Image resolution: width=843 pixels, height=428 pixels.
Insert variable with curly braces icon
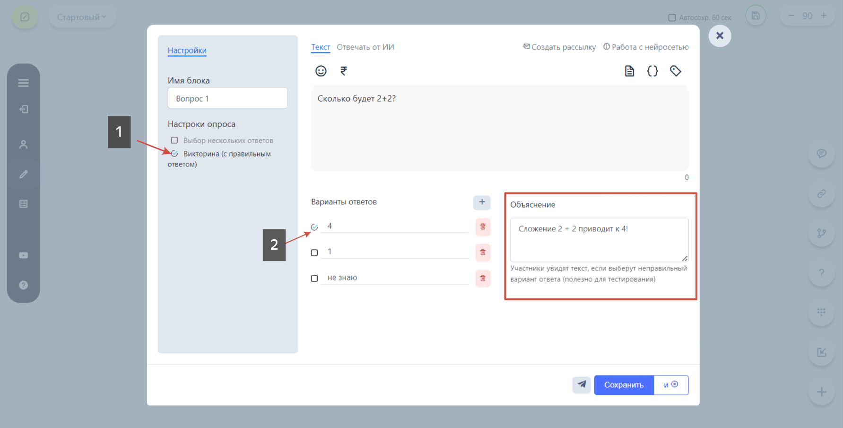652,71
